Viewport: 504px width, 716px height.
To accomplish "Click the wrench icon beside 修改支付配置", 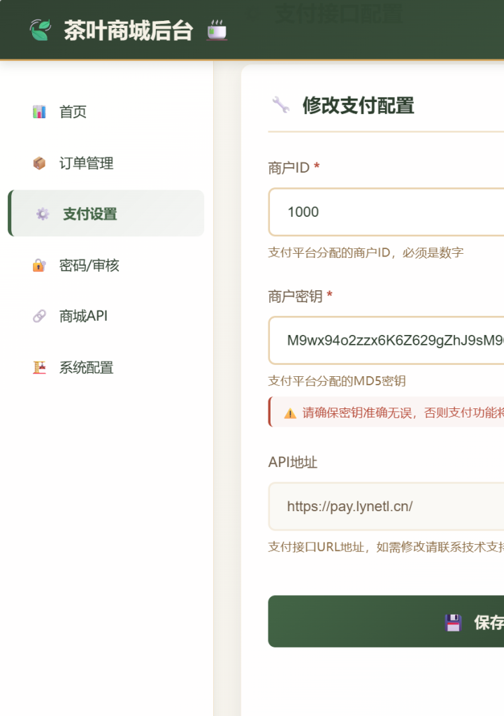I will point(281,105).
